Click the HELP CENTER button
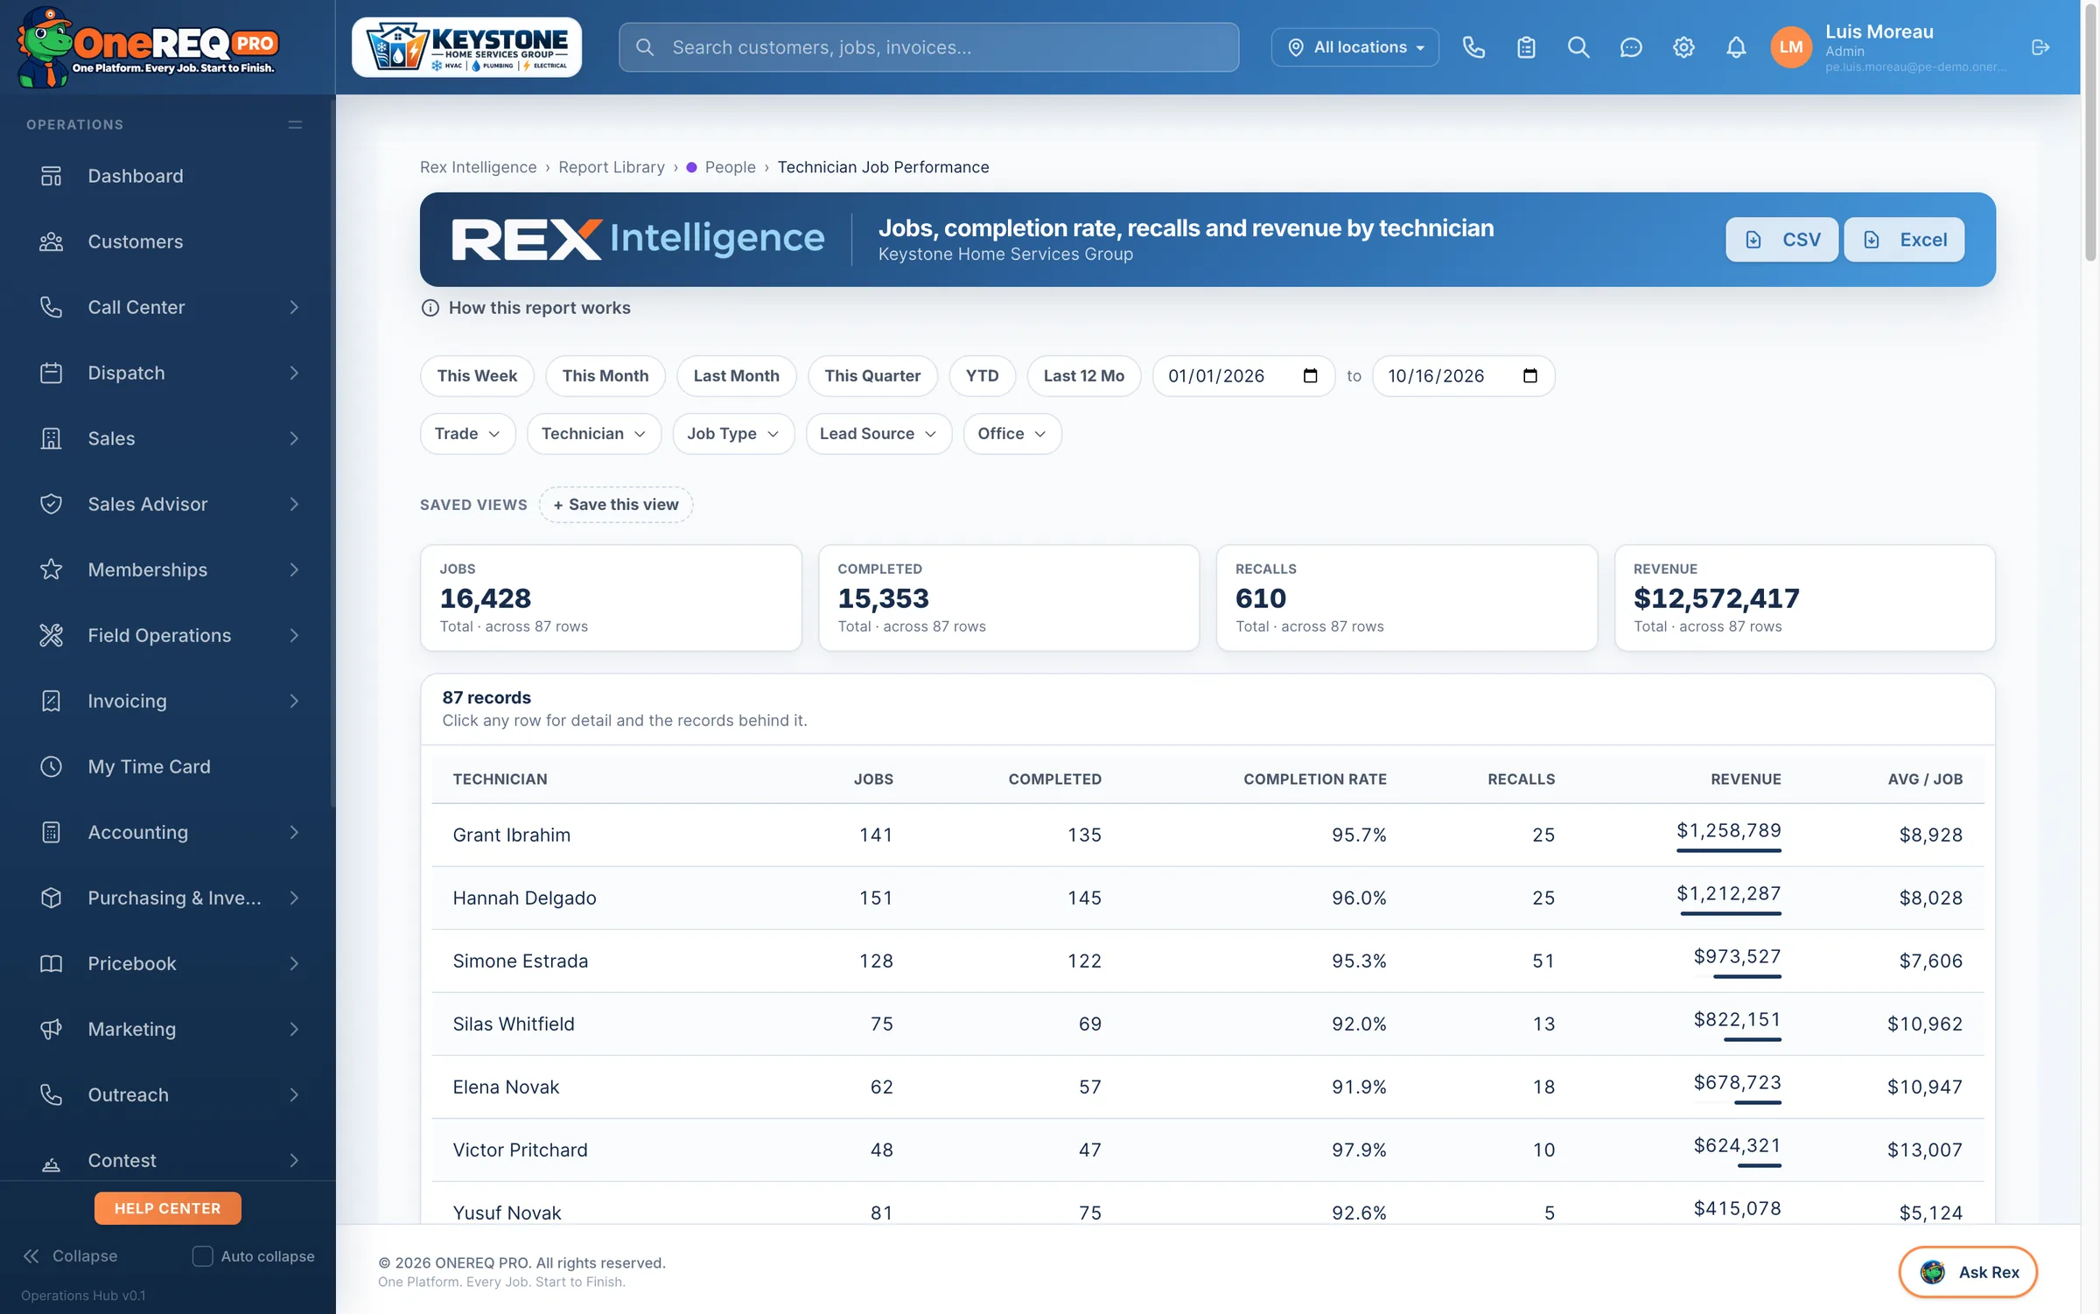This screenshot has width=2100, height=1314. point(167,1208)
